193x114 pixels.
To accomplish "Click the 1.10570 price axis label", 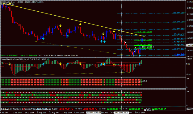I will click(190, 26).
